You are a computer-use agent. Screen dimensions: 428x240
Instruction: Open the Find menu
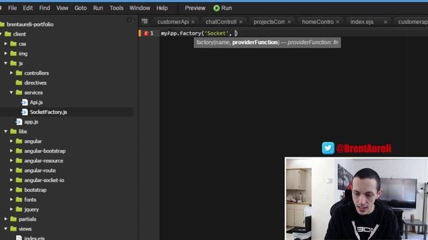(45, 8)
